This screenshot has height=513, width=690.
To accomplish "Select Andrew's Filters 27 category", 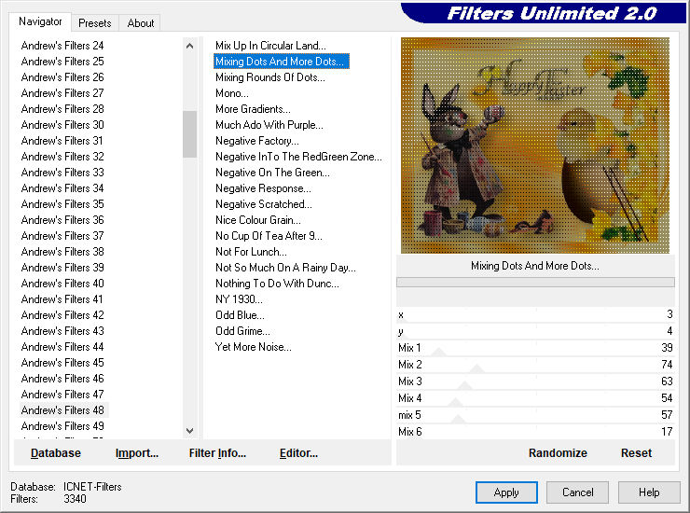I will (62, 93).
